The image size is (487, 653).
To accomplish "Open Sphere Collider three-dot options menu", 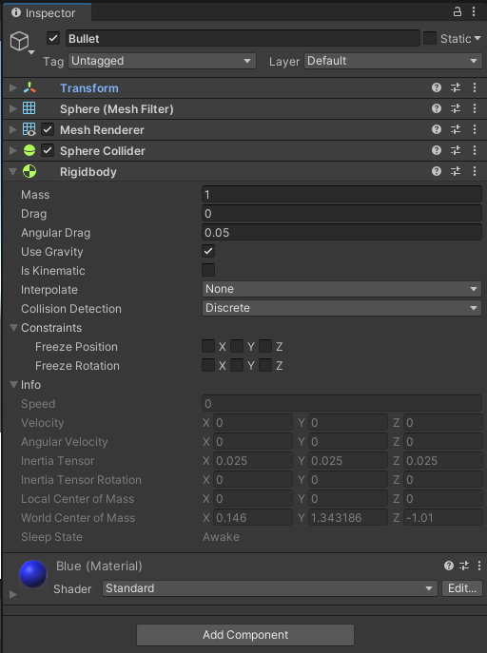I will point(475,150).
